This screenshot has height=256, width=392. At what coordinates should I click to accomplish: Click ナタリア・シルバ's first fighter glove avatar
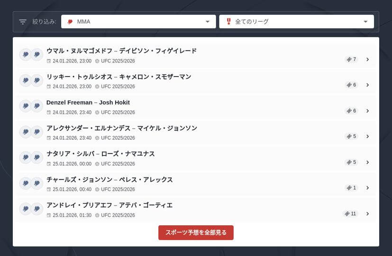tap(26, 157)
